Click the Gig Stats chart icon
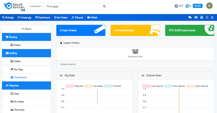The height and width of the screenshot is (113, 217). click(x=61, y=75)
